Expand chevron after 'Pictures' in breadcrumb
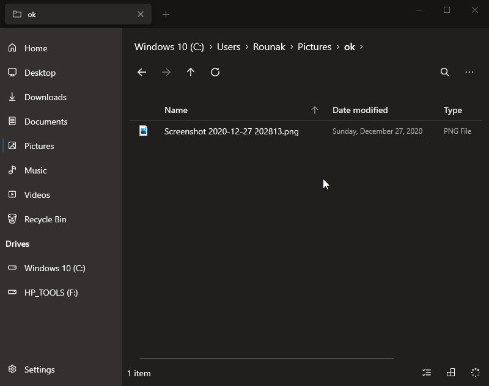489x386 pixels. pyautogui.click(x=338, y=47)
